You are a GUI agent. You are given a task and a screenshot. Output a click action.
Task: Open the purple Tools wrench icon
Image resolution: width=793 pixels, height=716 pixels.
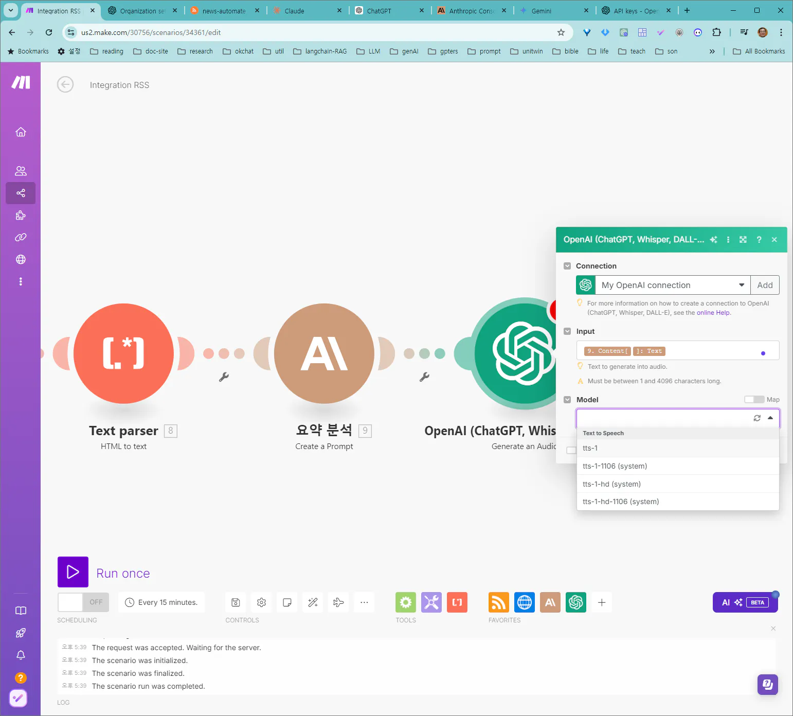pyautogui.click(x=431, y=602)
